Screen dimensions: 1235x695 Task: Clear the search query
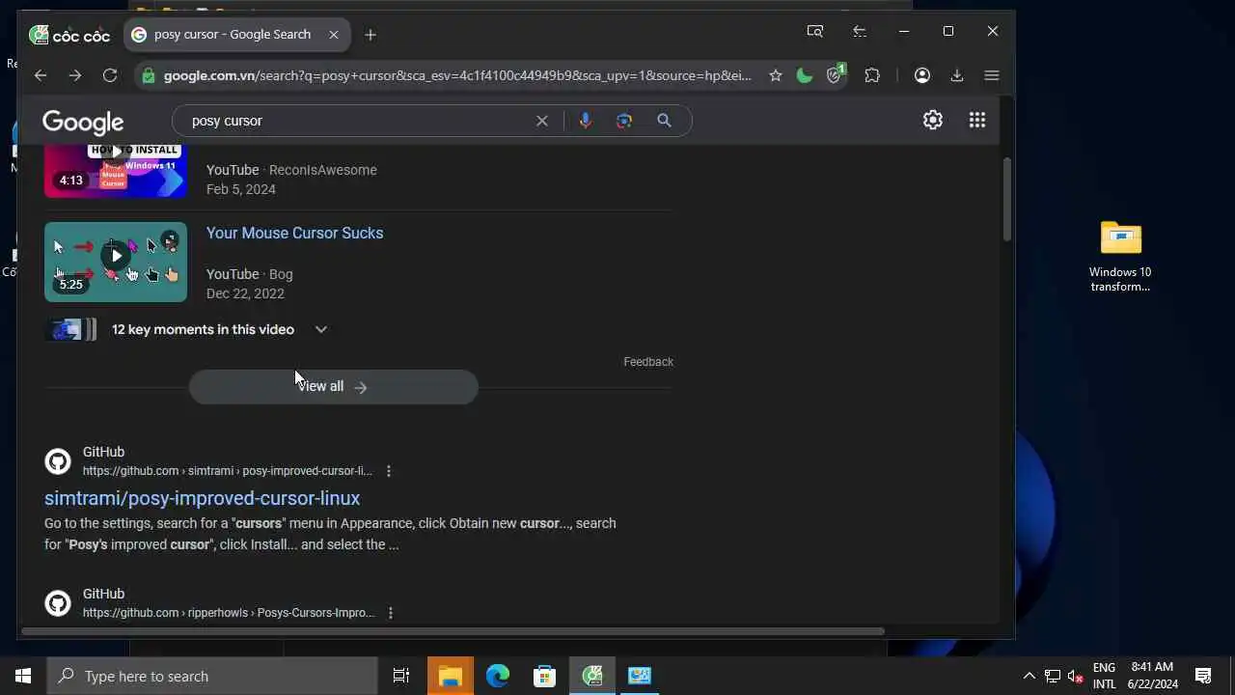(x=541, y=121)
